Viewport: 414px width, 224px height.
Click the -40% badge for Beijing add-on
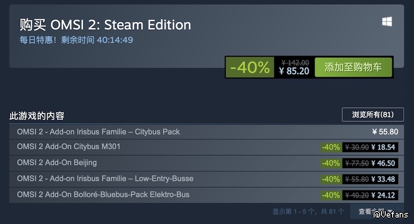click(331, 163)
